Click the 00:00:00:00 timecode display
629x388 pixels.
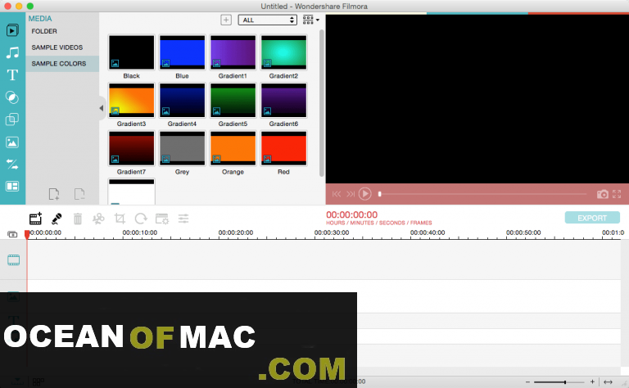tap(352, 214)
